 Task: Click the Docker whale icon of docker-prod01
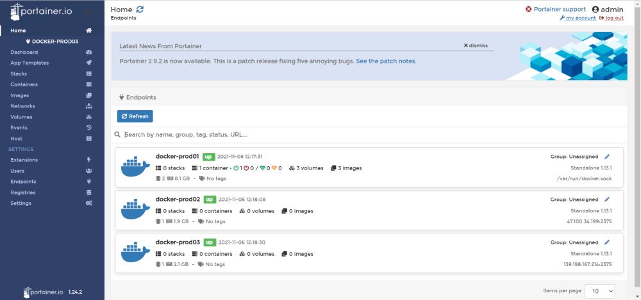click(135, 167)
